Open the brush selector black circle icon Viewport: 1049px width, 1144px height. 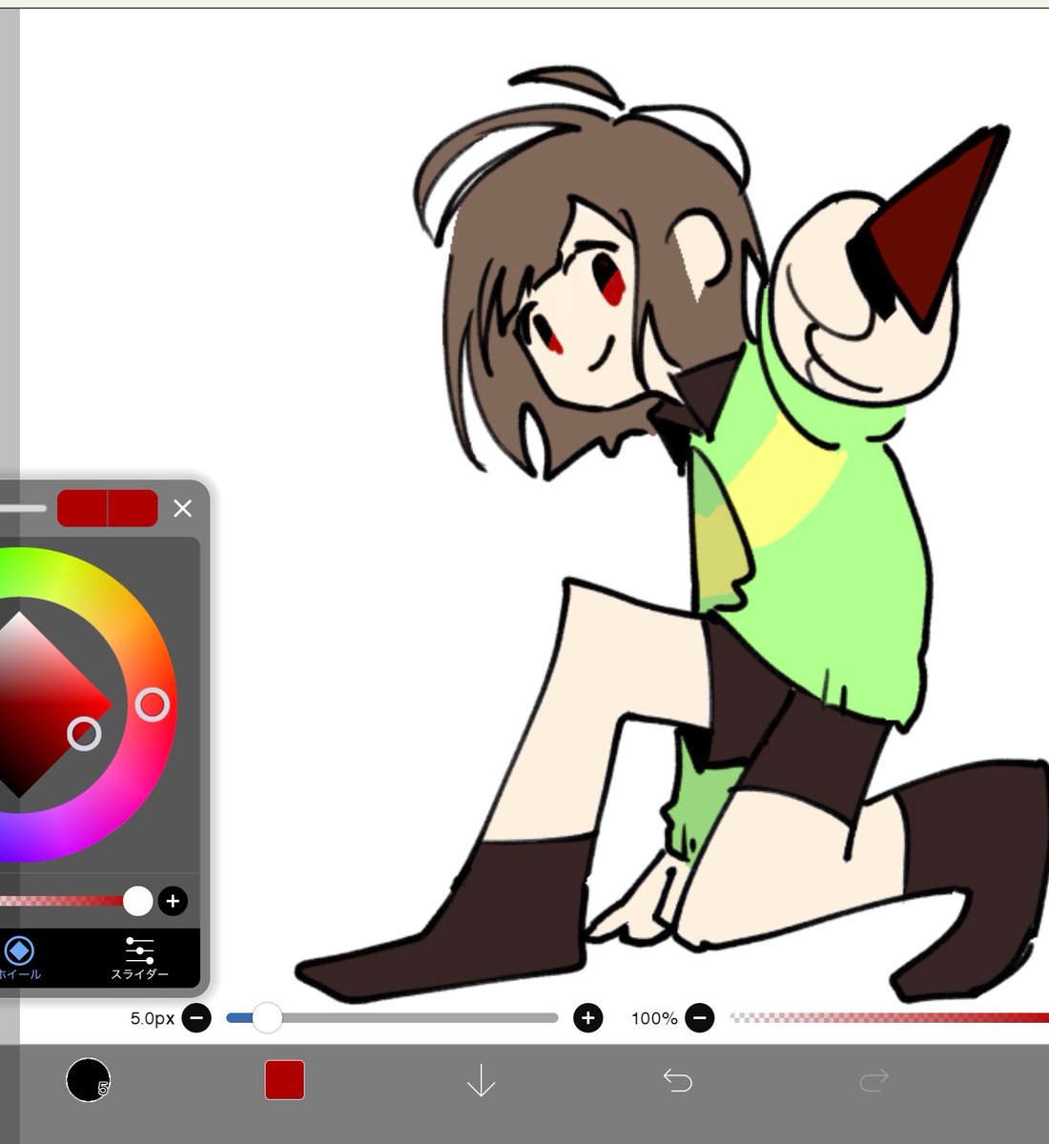[88, 1080]
